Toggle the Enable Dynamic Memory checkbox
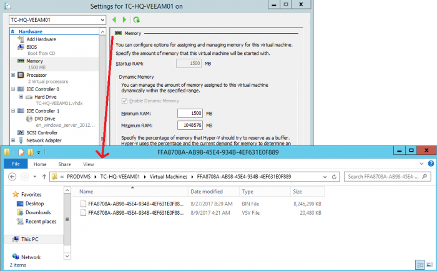This screenshot has height=271, width=437. (125, 101)
